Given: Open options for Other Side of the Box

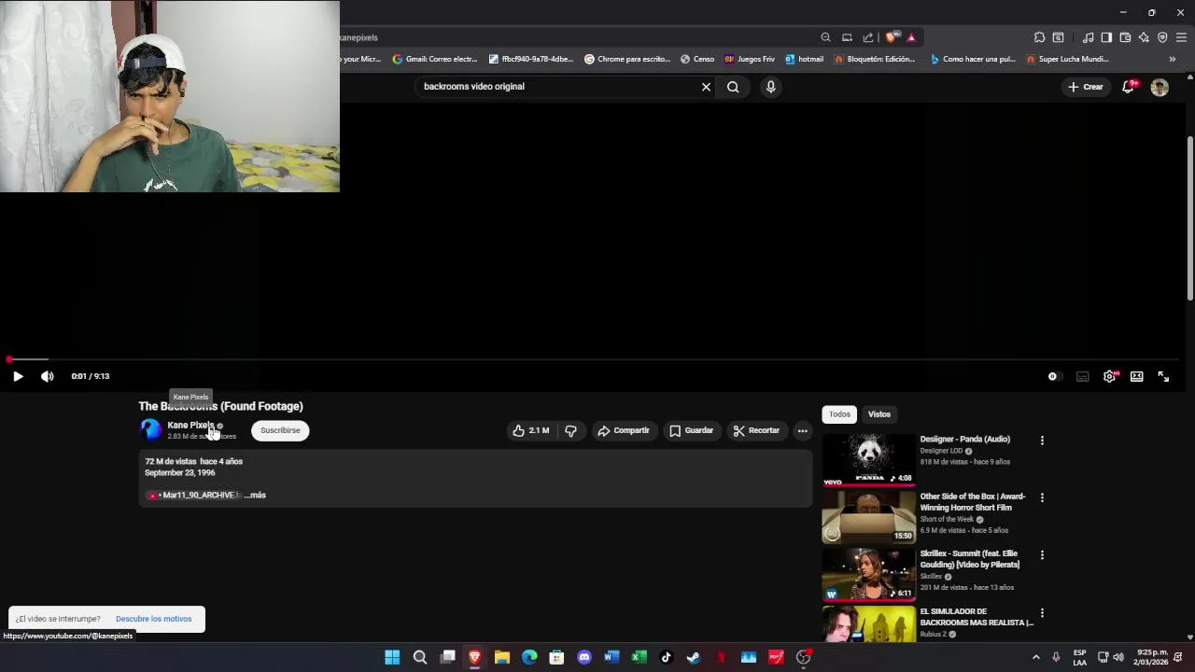Looking at the screenshot, I should pos(1042,497).
